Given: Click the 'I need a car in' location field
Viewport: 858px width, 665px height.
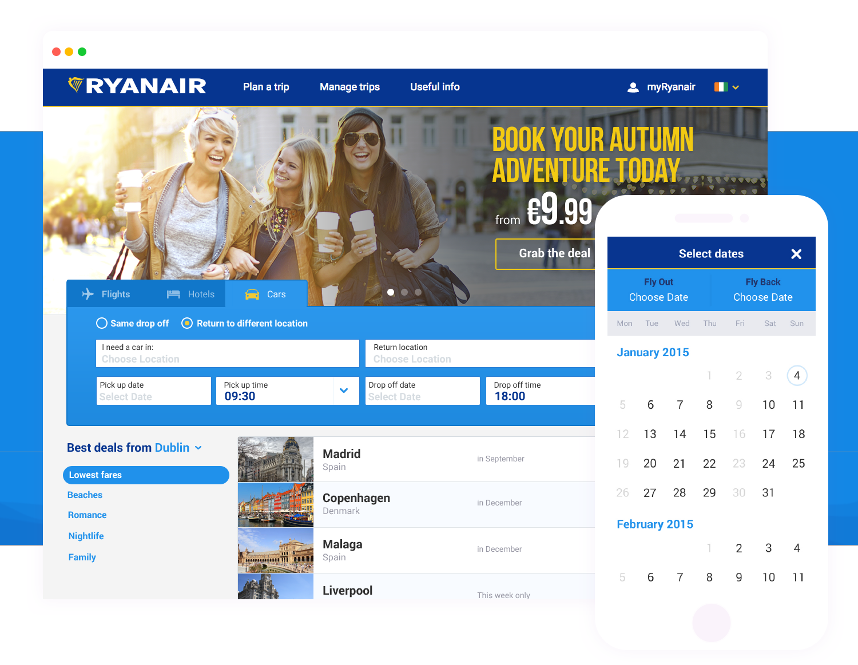Looking at the screenshot, I should (228, 353).
